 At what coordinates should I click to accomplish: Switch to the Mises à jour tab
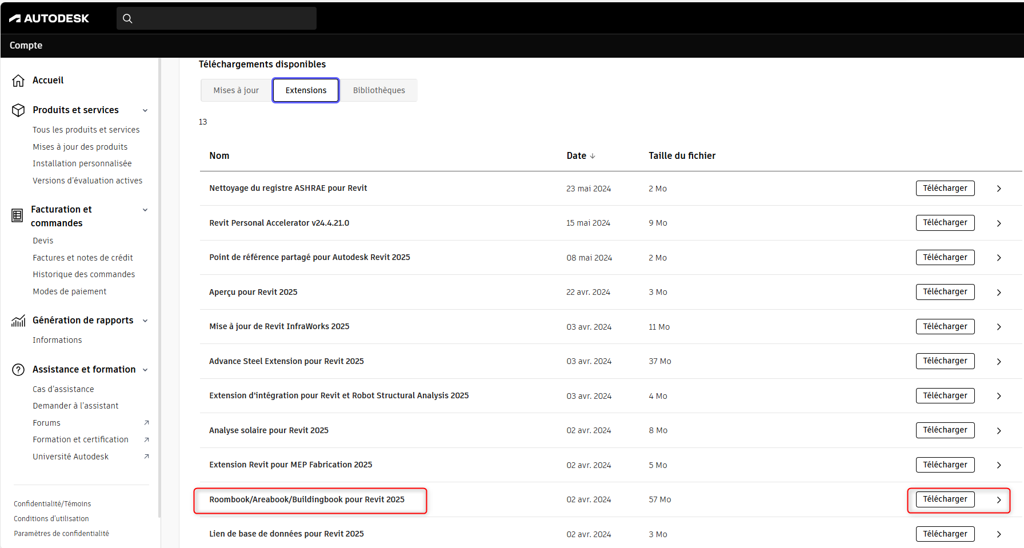[236, 90]
